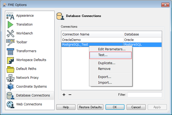Sort by the Connection Name column header
Image resolution: width=172 pixels, height=115 pixels.
point(92,34)
